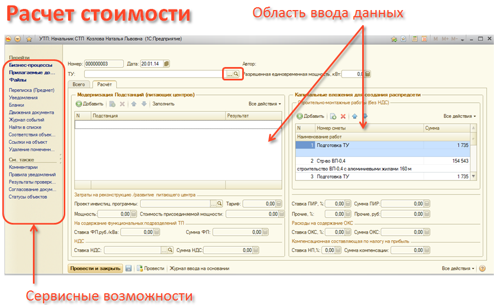Select the Расчёт tab
This screenshot has width=495, height=305.
(104, 84)
